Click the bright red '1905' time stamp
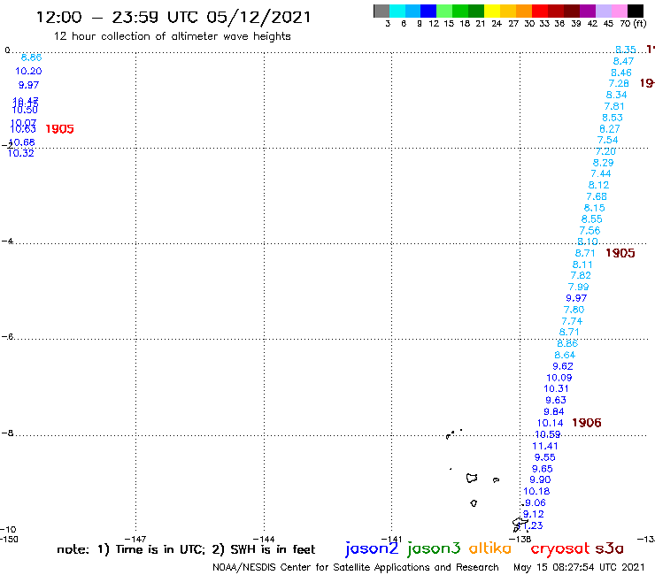 [59, 129]
